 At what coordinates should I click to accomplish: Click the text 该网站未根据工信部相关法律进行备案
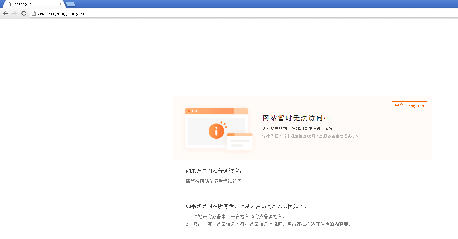click(x=298, y=129)
